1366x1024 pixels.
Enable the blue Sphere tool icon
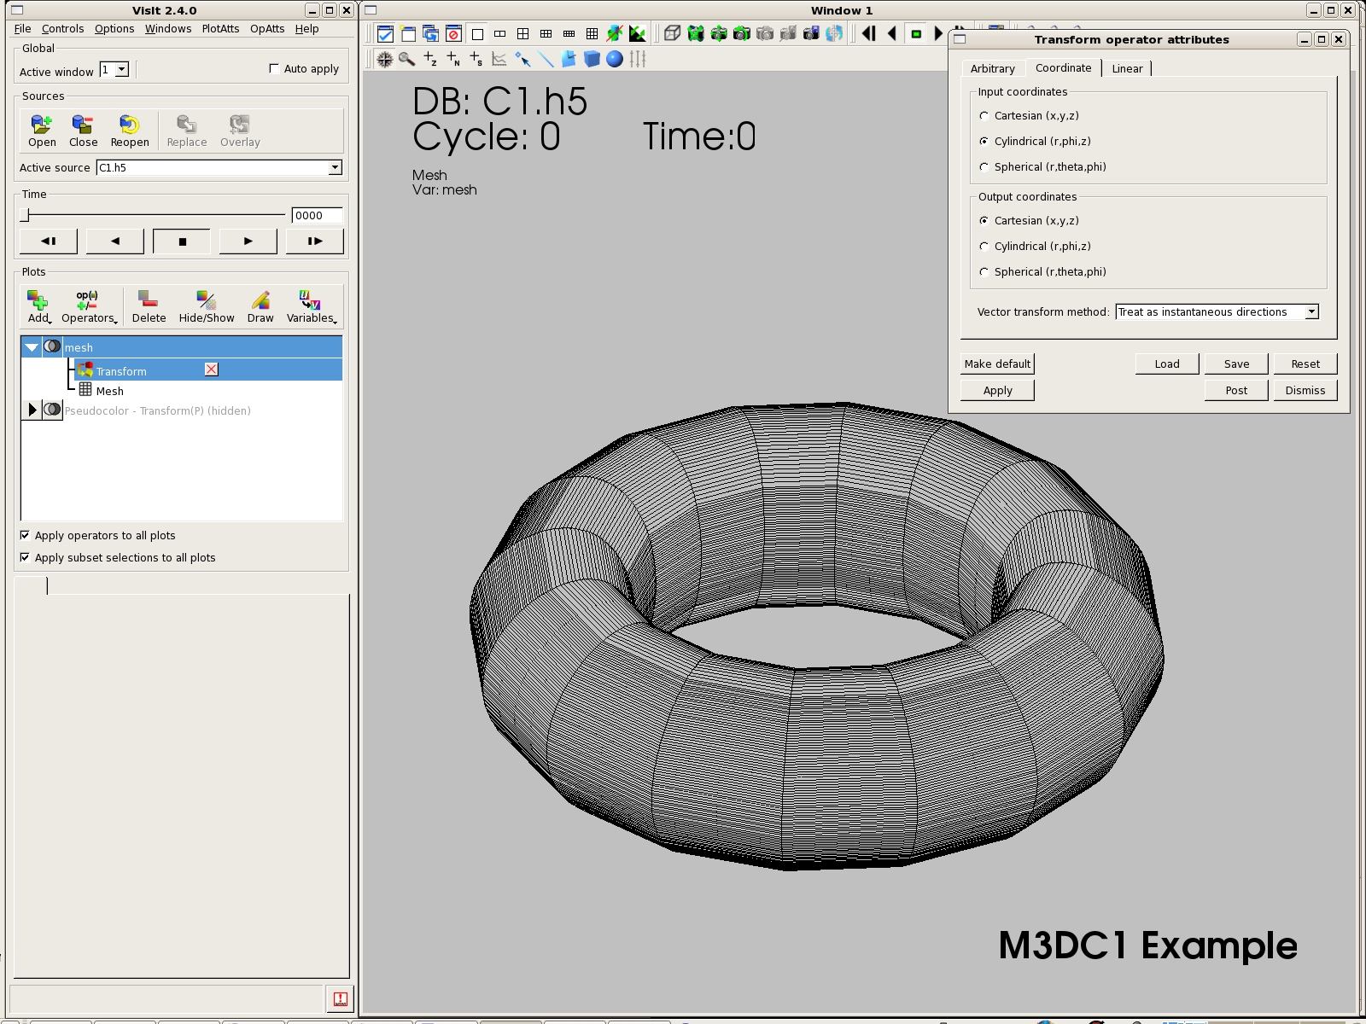coord(615,59)
